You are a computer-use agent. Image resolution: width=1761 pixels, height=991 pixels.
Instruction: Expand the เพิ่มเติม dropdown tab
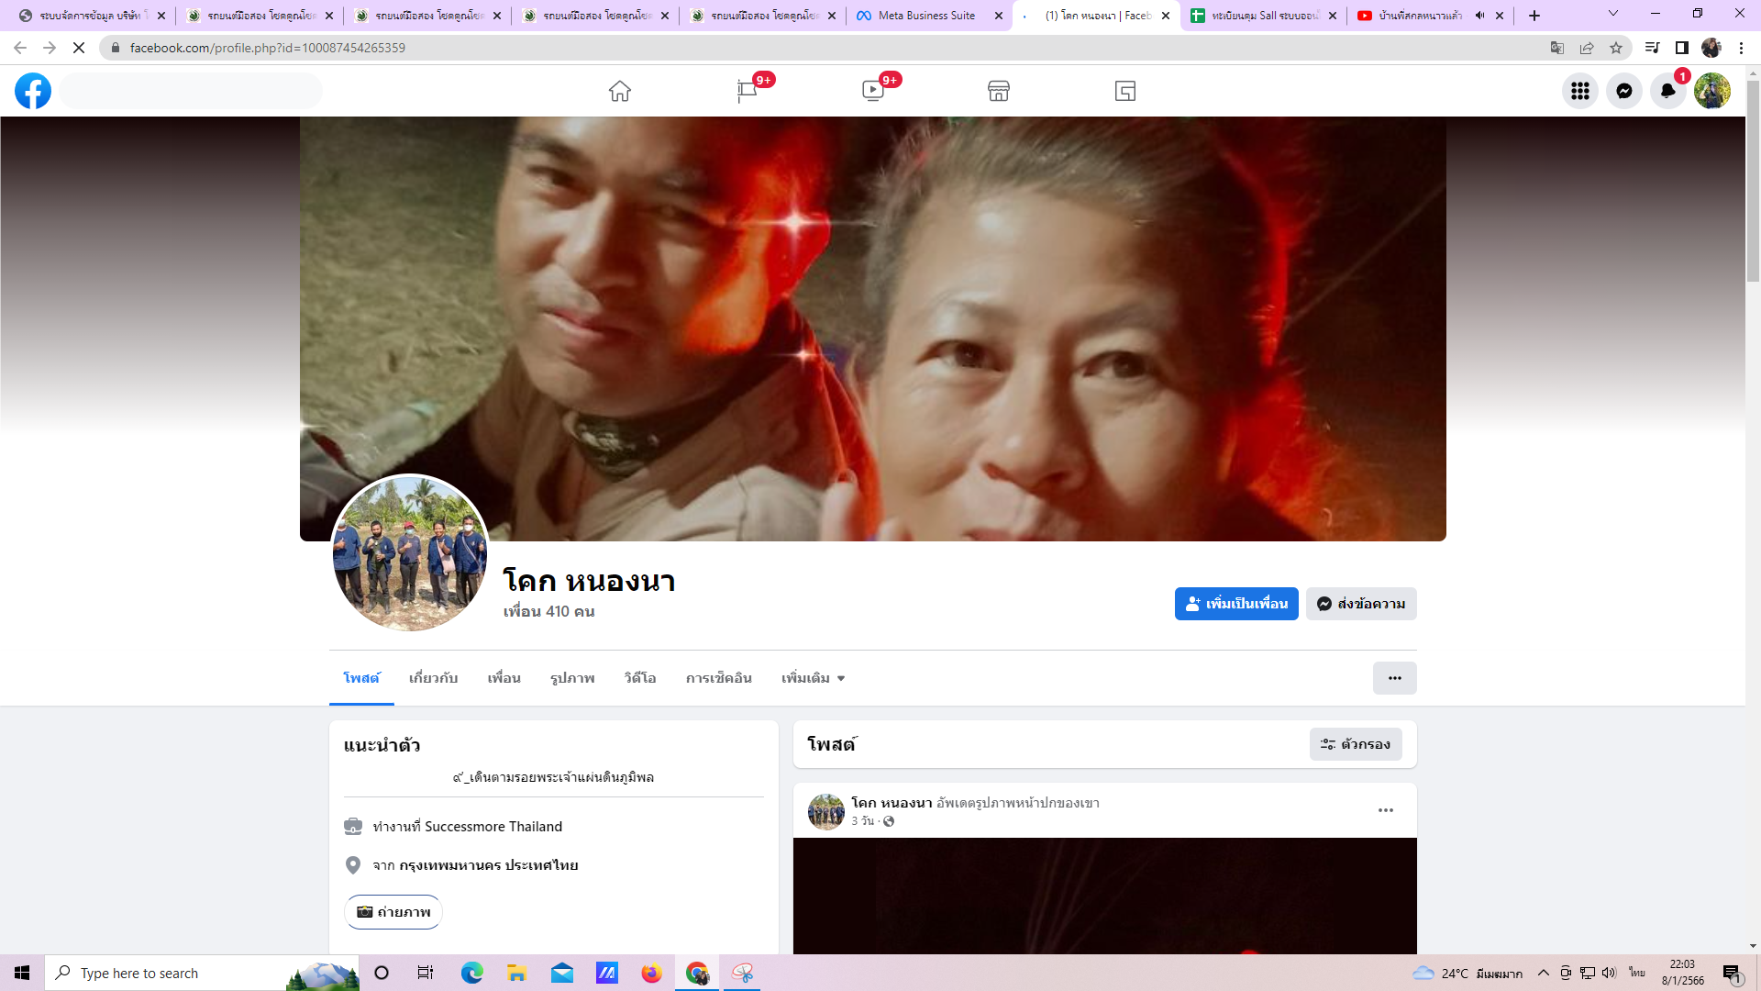tap(813, 678)
